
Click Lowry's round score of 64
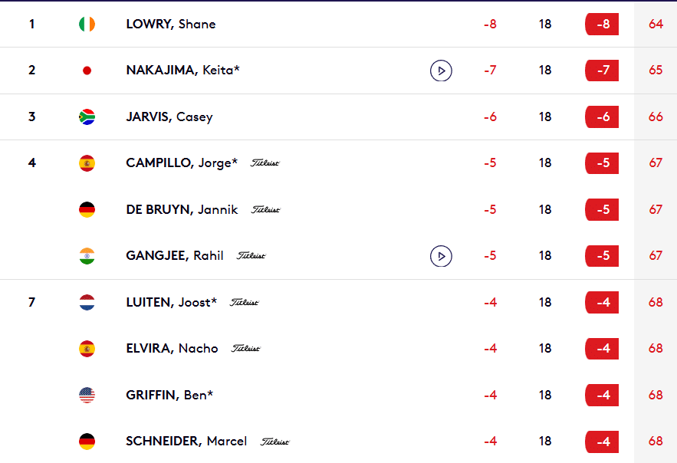(x=656, y=25)
